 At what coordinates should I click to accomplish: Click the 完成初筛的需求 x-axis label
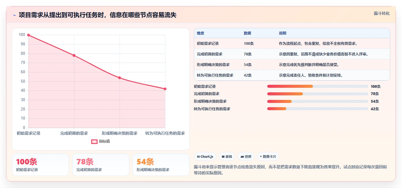pos(74,133)
